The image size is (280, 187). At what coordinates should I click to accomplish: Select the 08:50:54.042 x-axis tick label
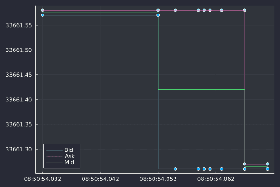coord(100,179)
